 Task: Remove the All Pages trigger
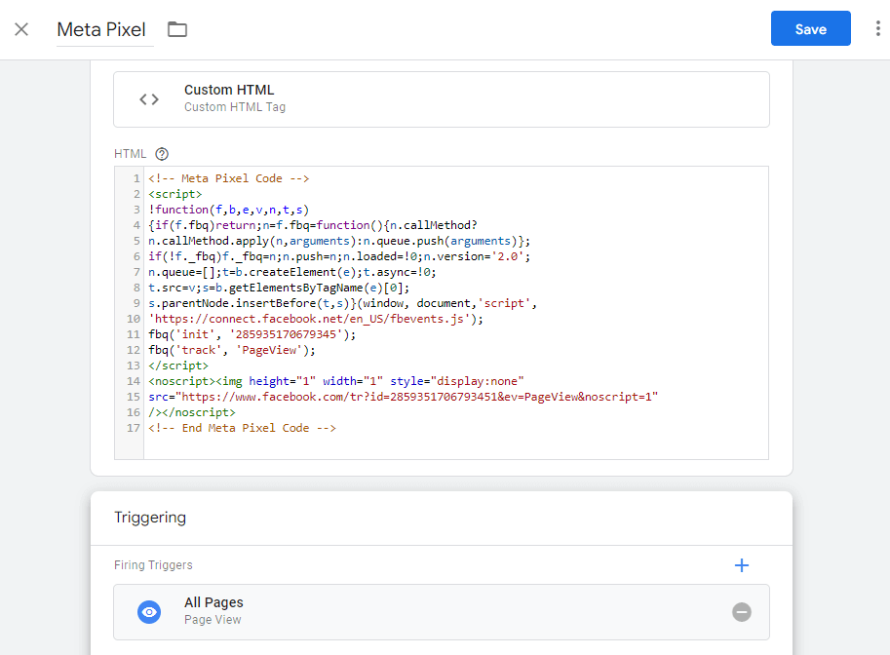point(742,611)
